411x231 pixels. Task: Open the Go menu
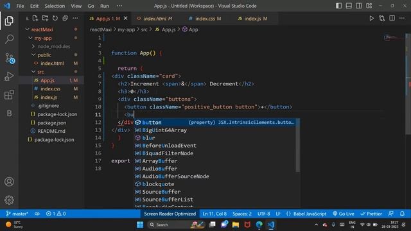click(x=91, y=6)
